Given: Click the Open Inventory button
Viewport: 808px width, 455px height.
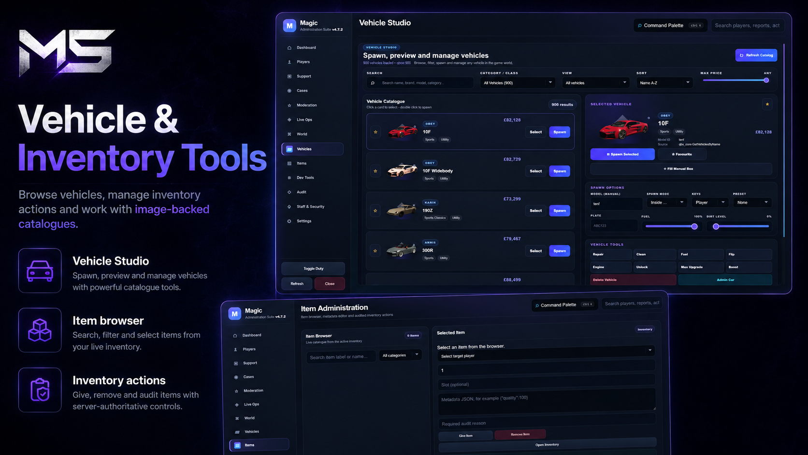Looking at the screenshot, I should point(547,444).
